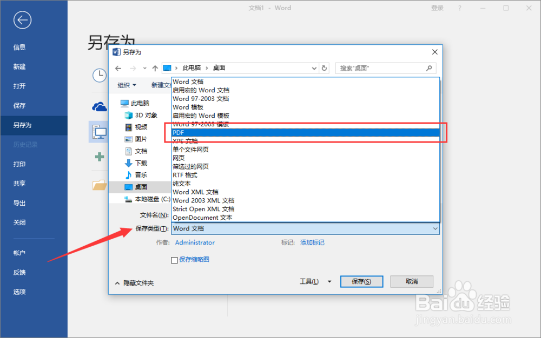541x338 pixels.
Task: Choose Word 模板 format
Action: click(305, 107)
